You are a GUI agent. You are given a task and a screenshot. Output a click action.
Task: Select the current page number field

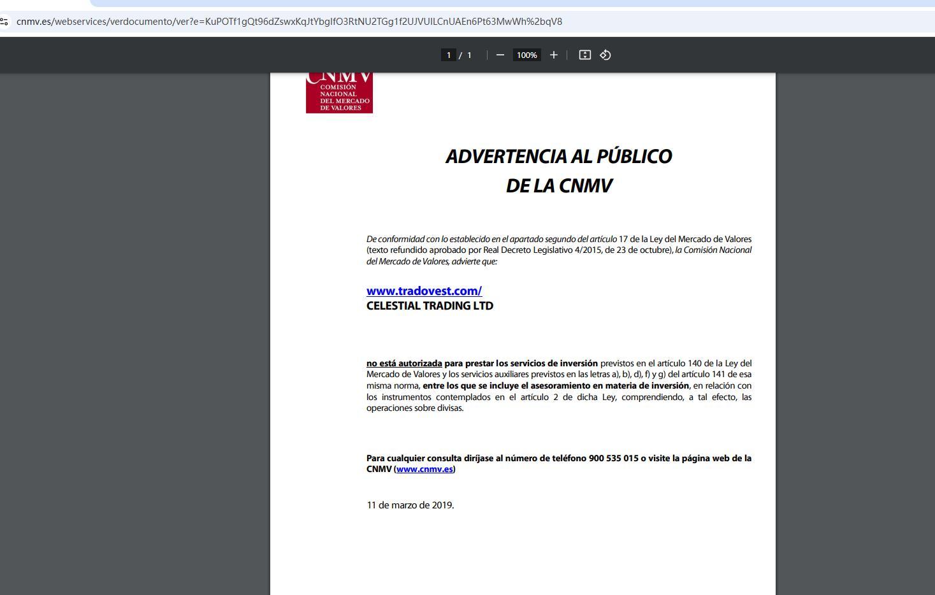coord(449,55)
